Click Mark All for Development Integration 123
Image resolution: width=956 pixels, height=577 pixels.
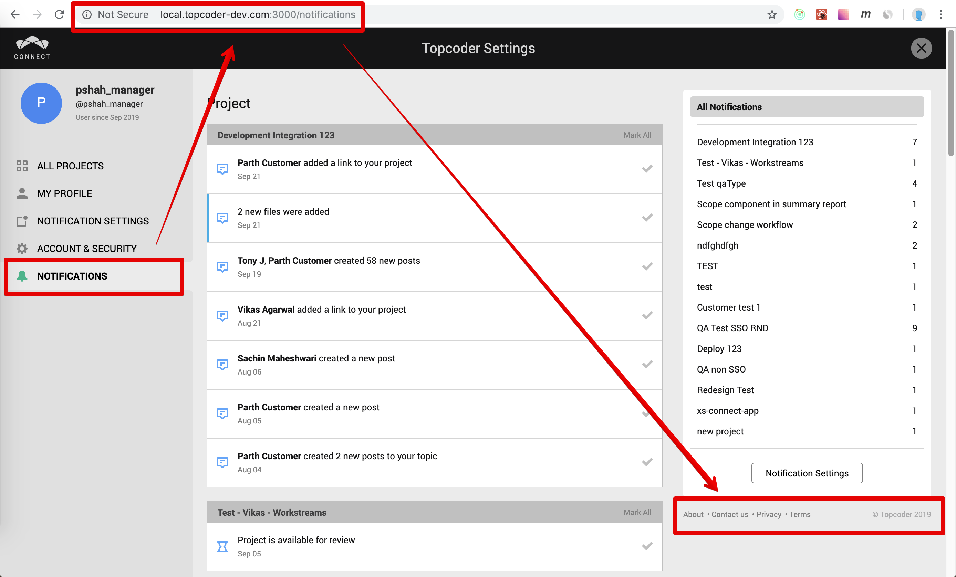(x=637, y=135)
